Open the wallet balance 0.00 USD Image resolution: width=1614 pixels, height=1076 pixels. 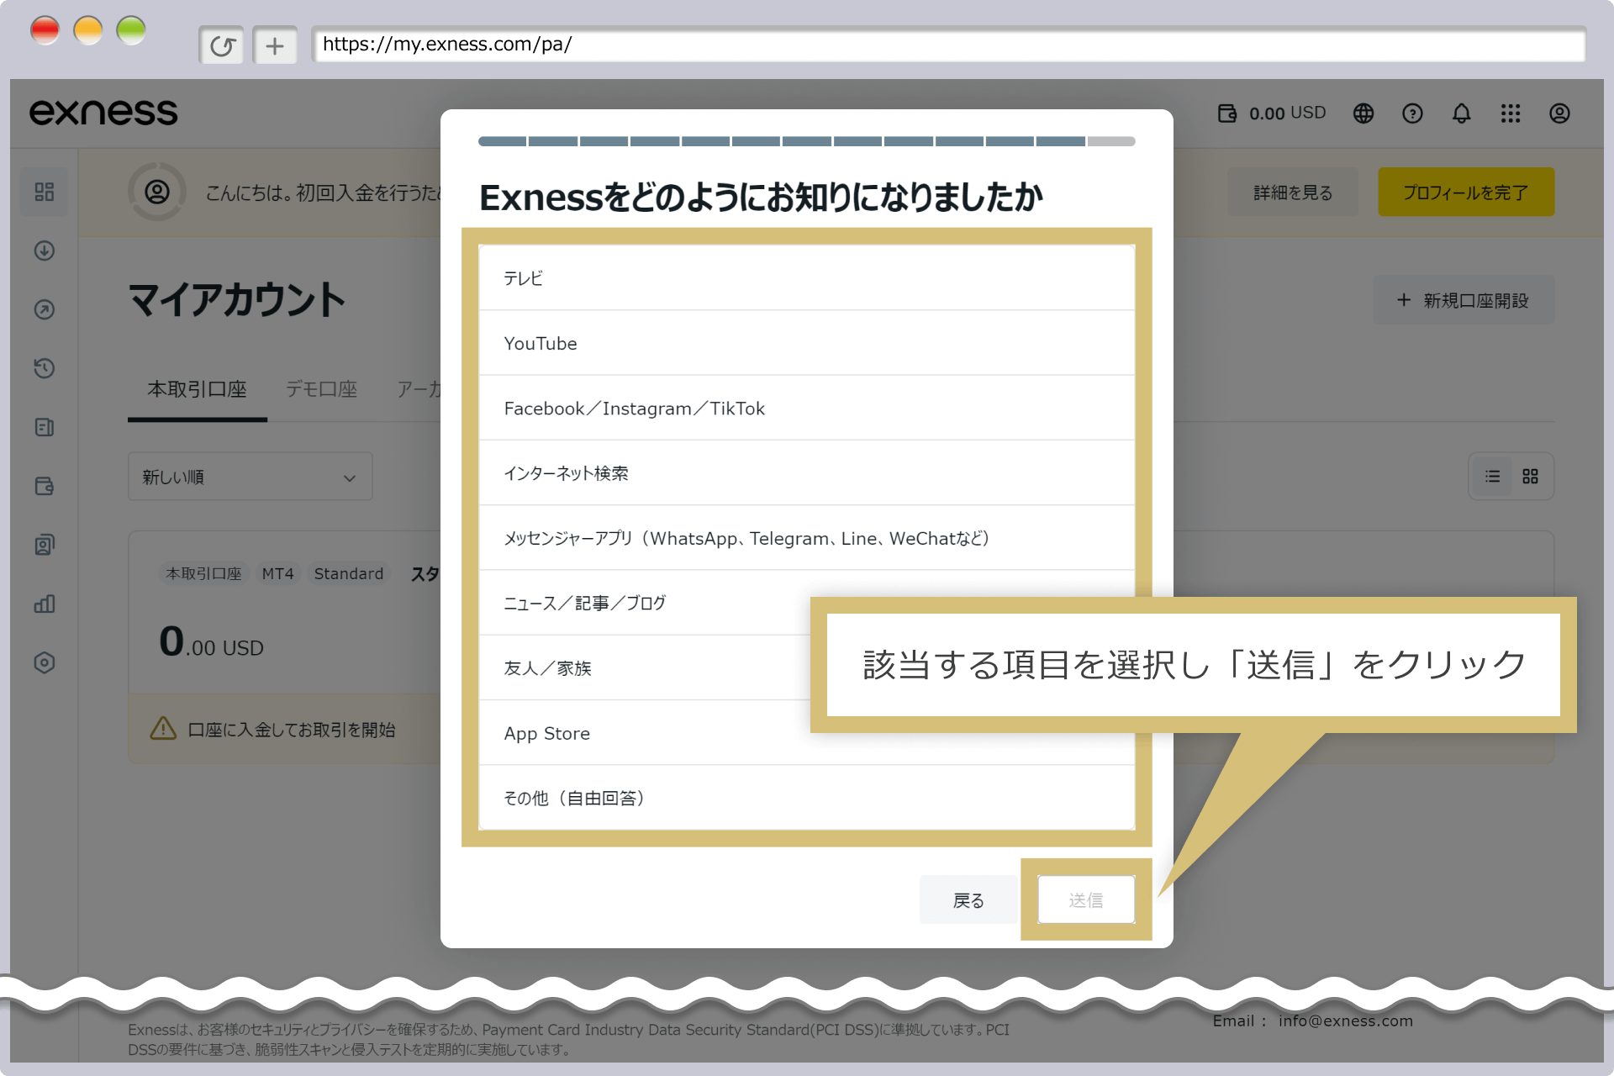[1272, 113]
